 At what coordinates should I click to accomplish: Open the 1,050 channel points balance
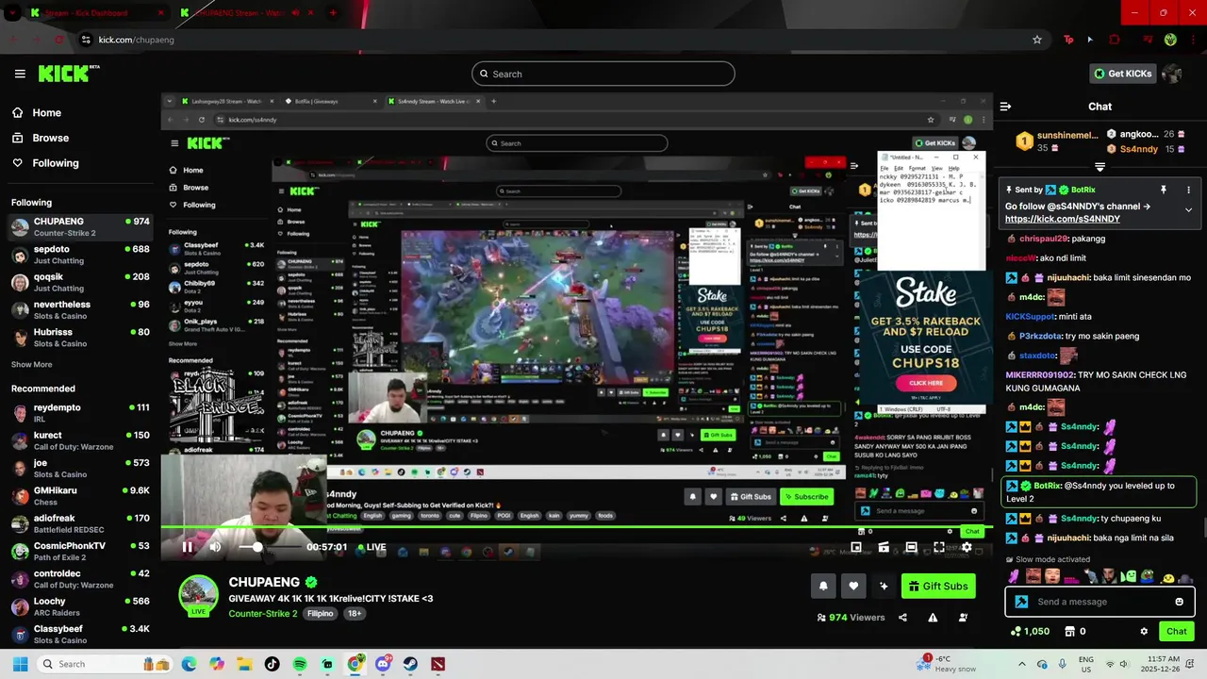click(1030, 631)
